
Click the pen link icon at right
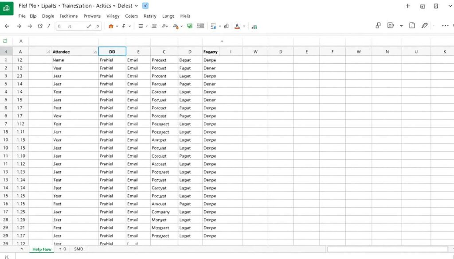pyautogui.click(x=424, y=25)
